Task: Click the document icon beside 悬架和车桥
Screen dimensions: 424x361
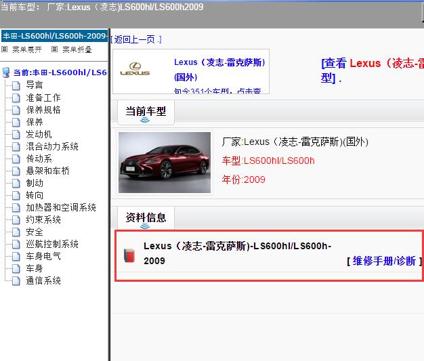Action: point(16,171)
